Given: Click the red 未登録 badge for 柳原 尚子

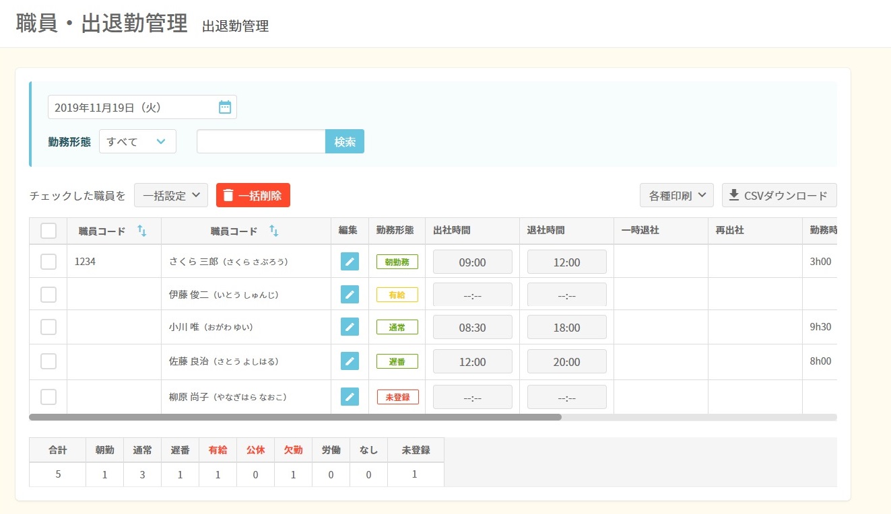Looking at the screenshot, I should pos(397,397).
